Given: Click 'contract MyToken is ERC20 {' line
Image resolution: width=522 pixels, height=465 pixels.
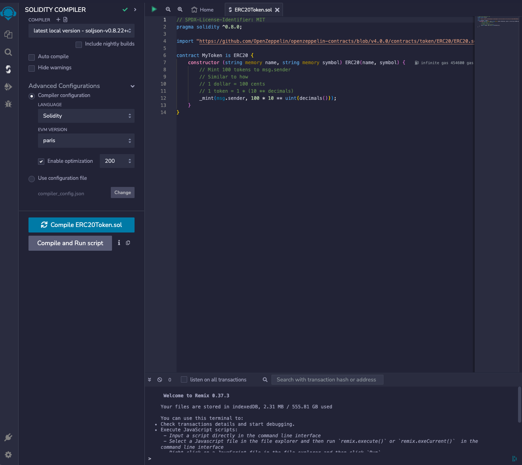Looking at the screenshot, I should coord(215,55).
